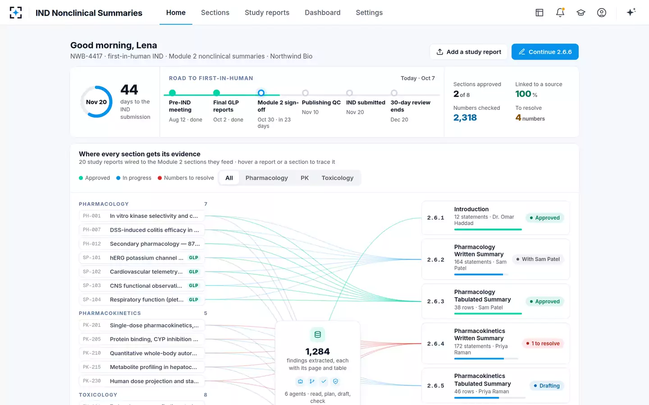Image resolution: width=649 pixels, height=405 pixels.
Task: Open the layout panel icon in header
Action: click(x=539, y=13)
